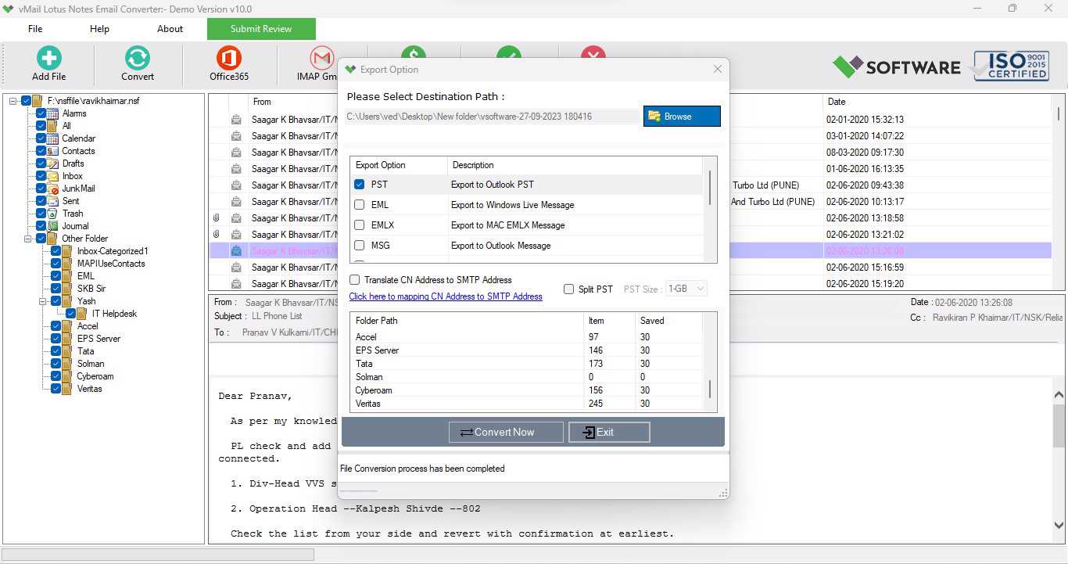Image resolution: width=1068 pixels, height=564 pixels.
Task: Click the Sent folder icon
Action: [52, 201]
